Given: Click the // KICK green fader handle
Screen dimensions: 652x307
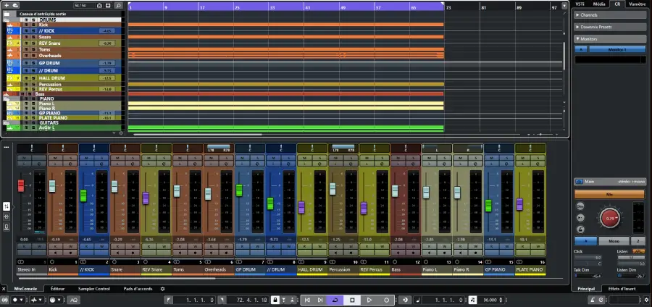Looking at the screenshot, I should (83, 195).
